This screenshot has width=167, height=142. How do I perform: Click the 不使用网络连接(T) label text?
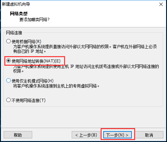pyautogui.click(x=29, y=100)
